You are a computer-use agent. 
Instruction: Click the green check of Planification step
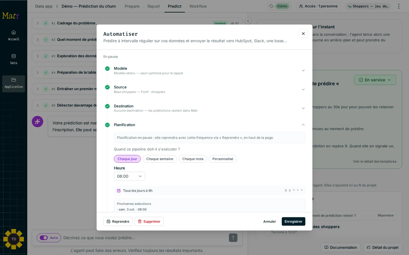(x=107, y=125)
